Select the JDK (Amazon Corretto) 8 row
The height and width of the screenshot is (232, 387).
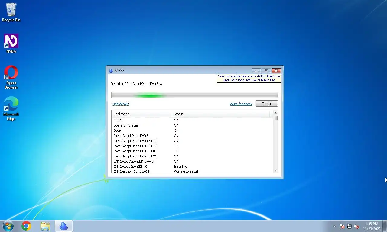(192, 171)
